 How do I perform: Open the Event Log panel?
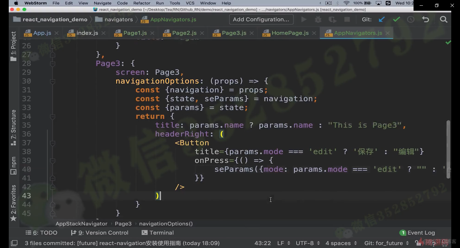(417, 233)
